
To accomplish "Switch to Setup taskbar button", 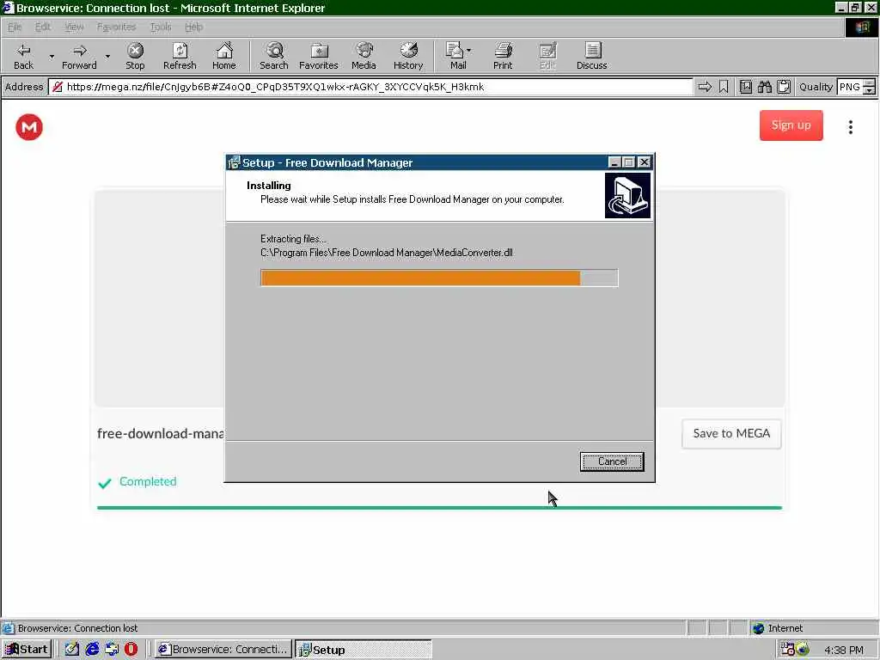I will coord(364,650).
